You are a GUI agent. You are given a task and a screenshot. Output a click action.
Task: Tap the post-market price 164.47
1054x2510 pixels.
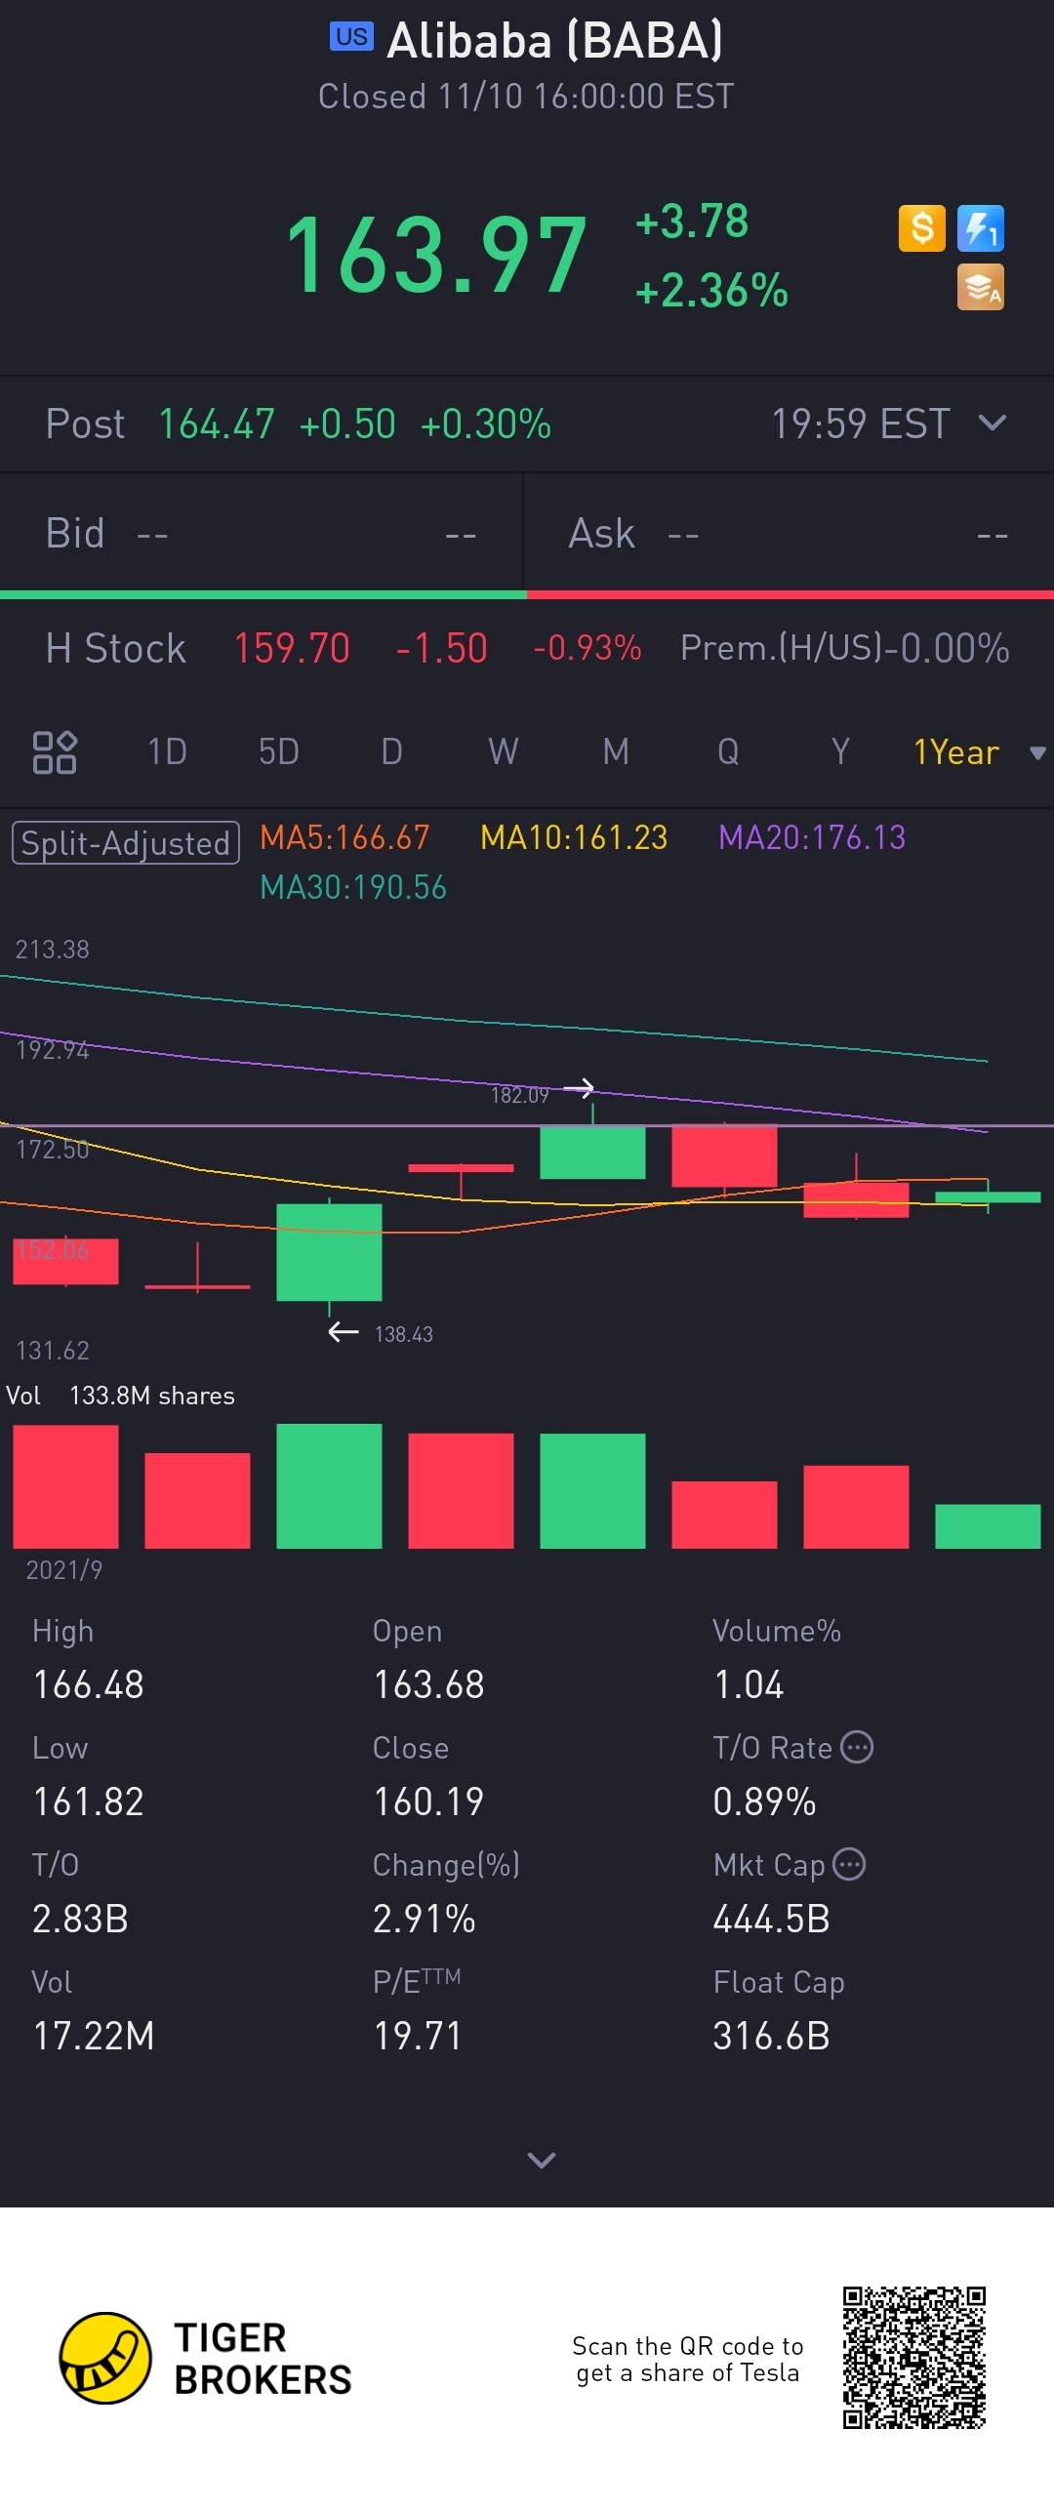tap(217, 425)
